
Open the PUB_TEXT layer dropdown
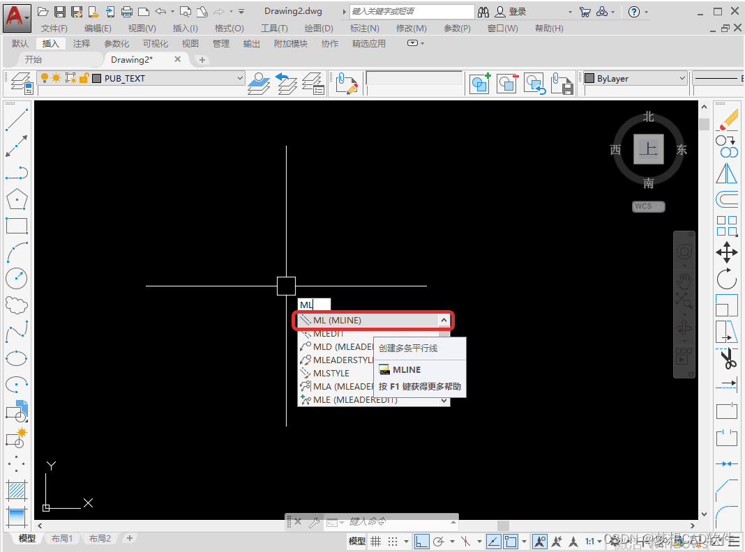[240, 78]
